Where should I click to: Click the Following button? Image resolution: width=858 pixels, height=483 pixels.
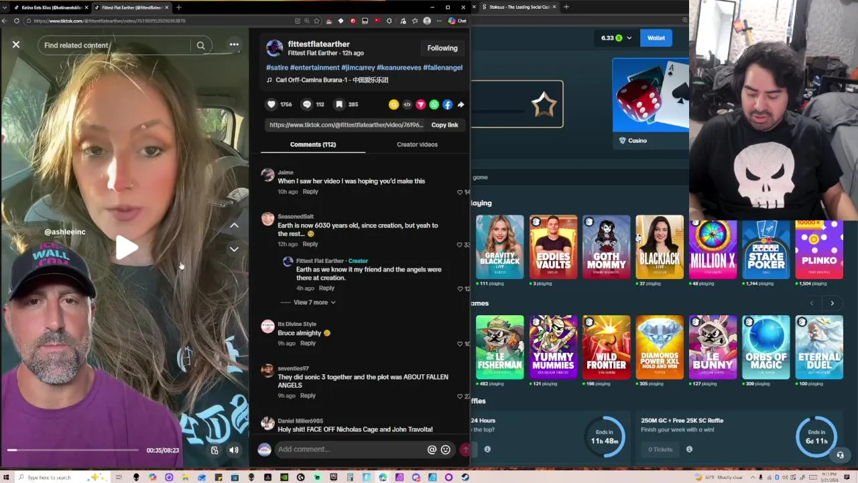442,48
